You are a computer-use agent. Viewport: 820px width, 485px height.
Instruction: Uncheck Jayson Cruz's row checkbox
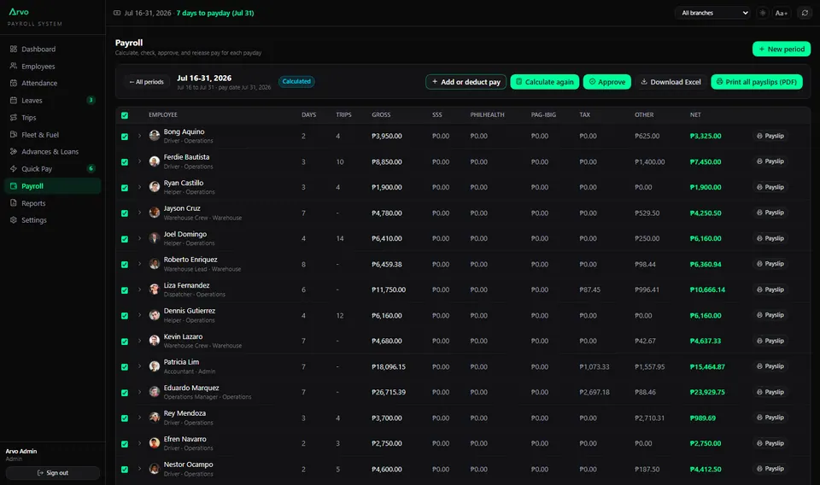click(x=125, y=213)
